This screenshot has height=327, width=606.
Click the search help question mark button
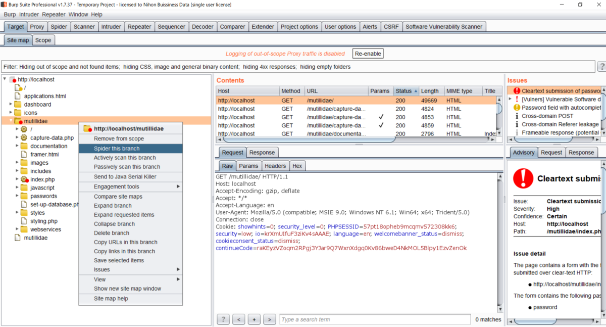tap(223, 319)
